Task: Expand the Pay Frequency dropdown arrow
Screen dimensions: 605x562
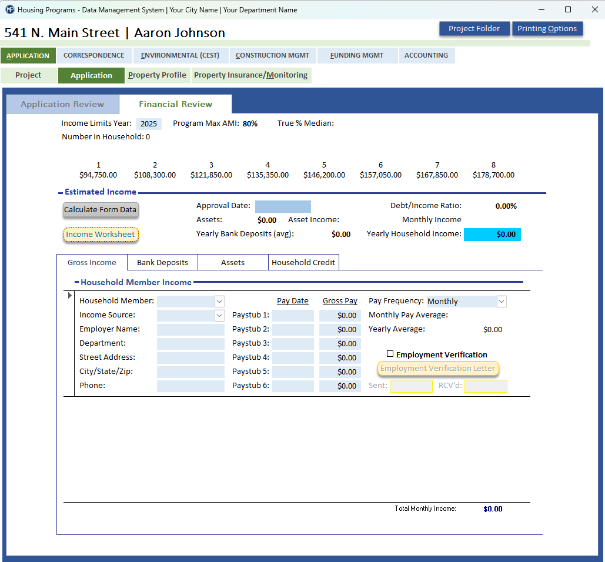Action: tap(501, 301)
